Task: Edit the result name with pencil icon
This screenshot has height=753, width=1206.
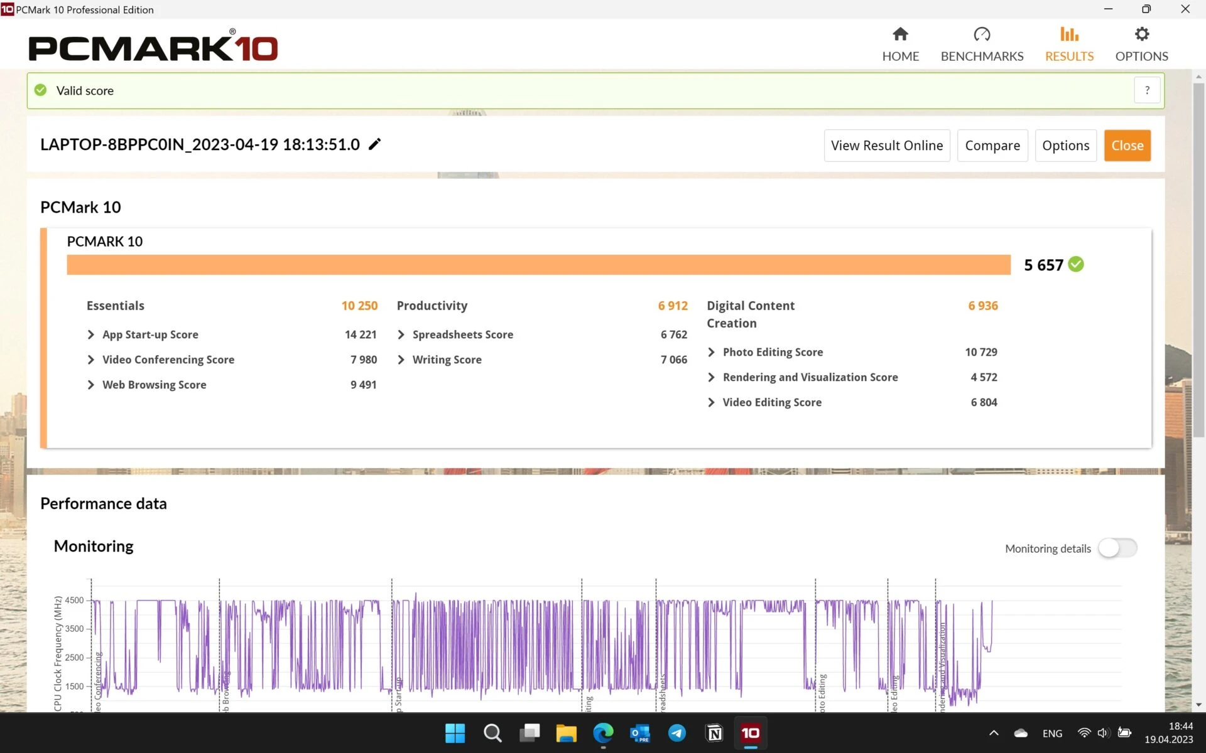Action: click(x=374, y=144)
